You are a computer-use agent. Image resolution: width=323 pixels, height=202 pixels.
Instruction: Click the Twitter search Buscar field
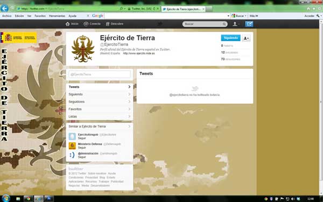[203, 24]
